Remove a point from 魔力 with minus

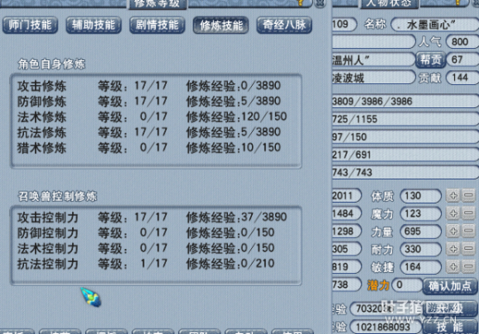point(468,214)
